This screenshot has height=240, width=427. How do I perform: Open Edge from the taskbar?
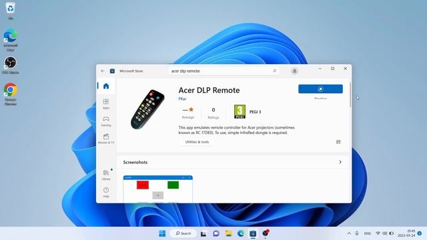[x=241, y=233]
